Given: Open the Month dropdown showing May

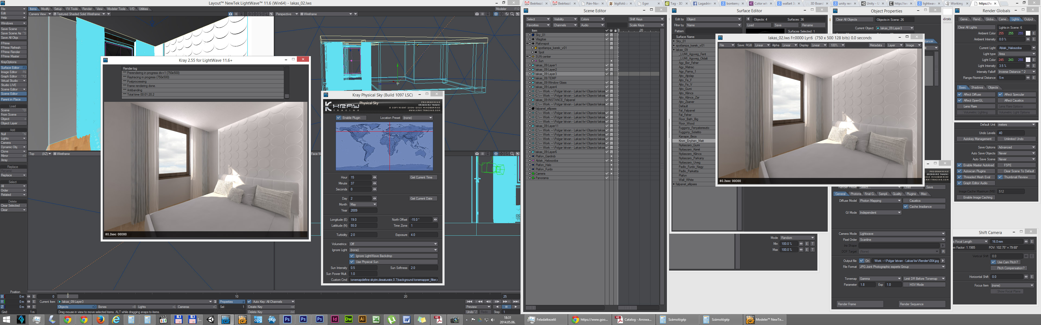Looking at the screenshot, I should click(363, 205).
